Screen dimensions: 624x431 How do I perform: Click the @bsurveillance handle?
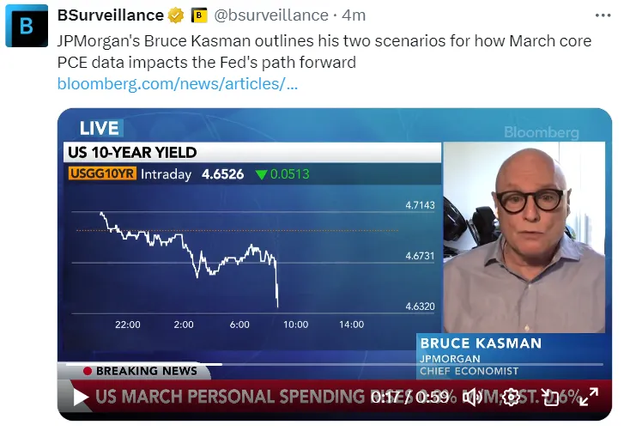tap(270, 15)
